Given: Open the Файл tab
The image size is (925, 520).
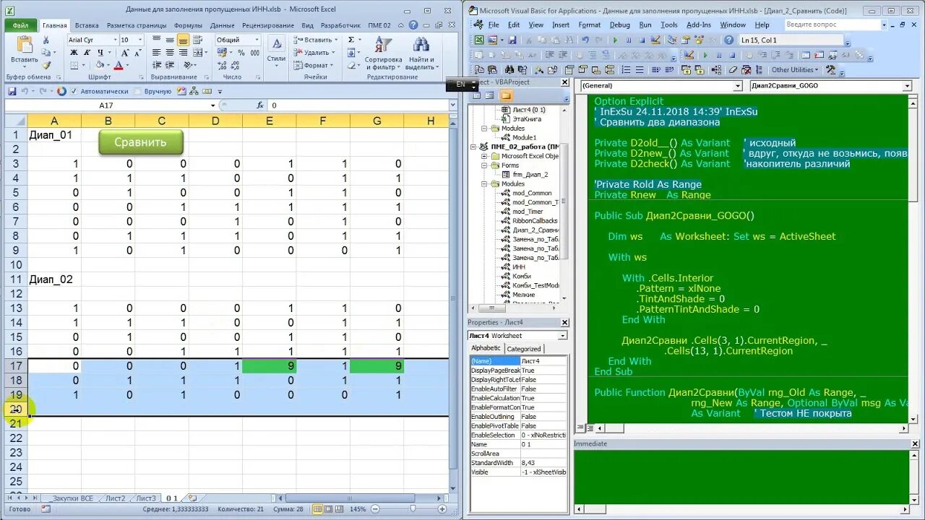Looking at the screenshot, I should point(20,25).
